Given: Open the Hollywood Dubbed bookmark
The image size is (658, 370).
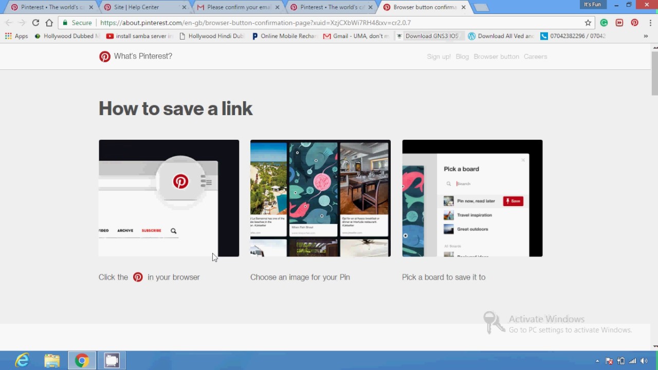Looking at the screenshot, I should [67, 36].
